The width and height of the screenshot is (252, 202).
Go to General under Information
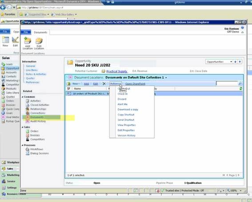coord(30,66)
